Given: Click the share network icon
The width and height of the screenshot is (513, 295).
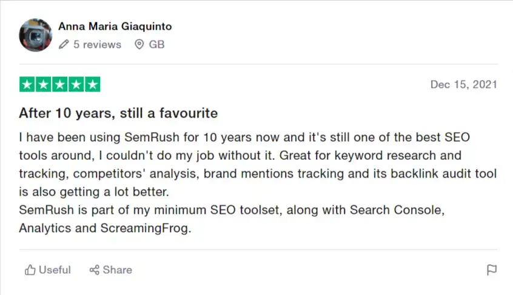Looking at the screenshot, I should coord(95,270).
